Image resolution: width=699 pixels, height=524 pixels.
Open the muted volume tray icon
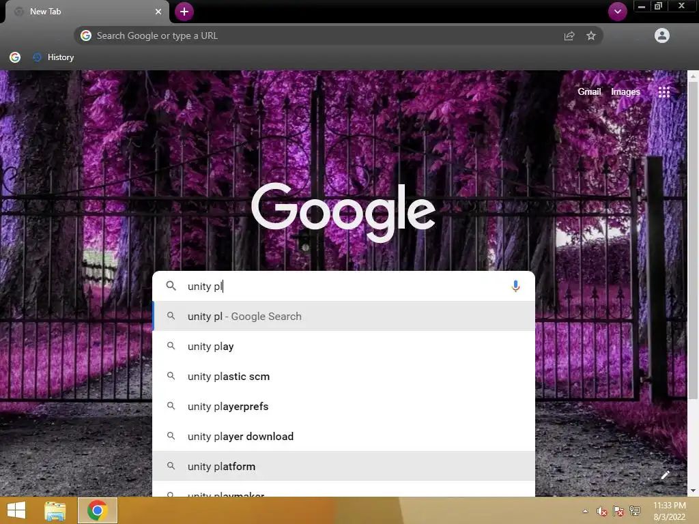601,511
